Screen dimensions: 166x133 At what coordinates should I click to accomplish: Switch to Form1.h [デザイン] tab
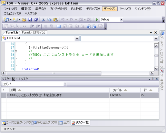33,33
